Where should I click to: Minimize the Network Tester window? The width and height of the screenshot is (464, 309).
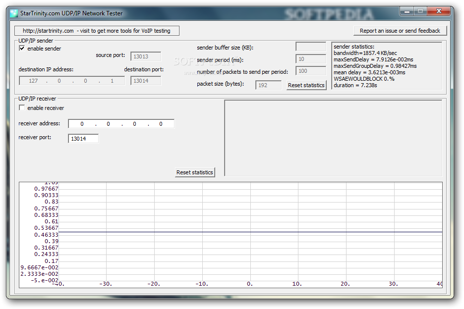[x=407, y=11]
